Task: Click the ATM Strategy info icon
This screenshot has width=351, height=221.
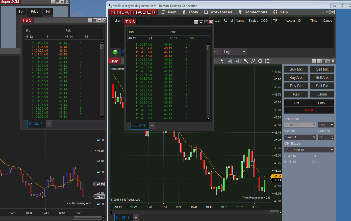Action: (x=287, y=150)
